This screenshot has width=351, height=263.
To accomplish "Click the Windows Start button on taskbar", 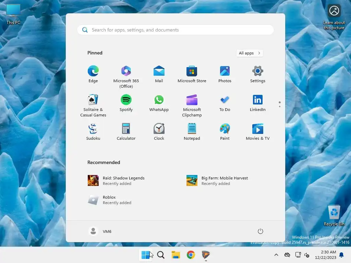I will point(145,255).
